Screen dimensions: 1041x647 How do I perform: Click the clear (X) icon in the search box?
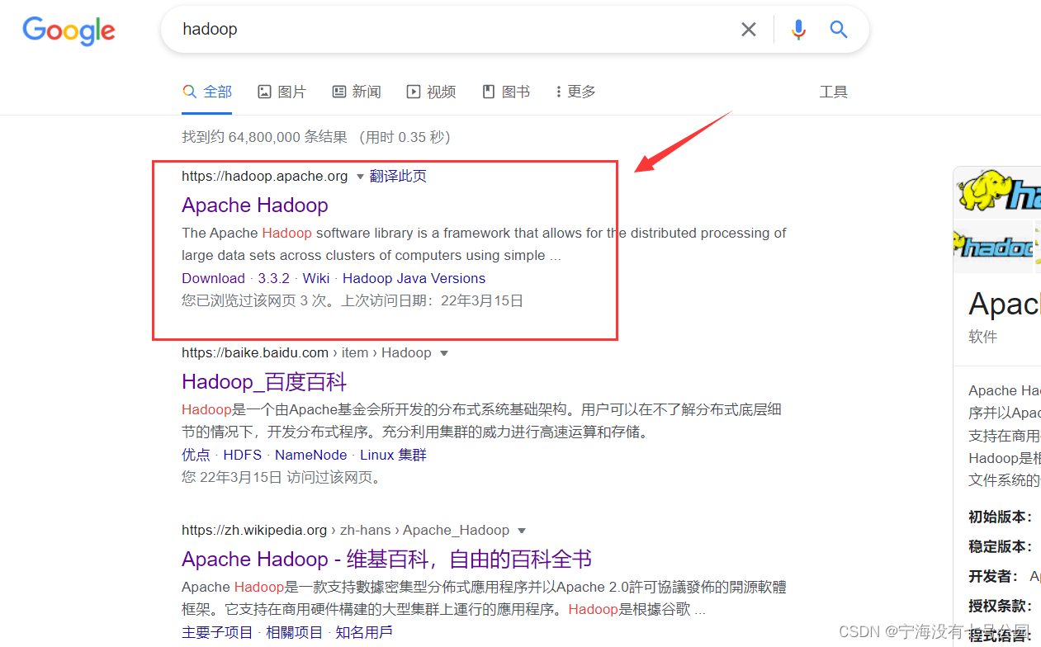point(748,29)
